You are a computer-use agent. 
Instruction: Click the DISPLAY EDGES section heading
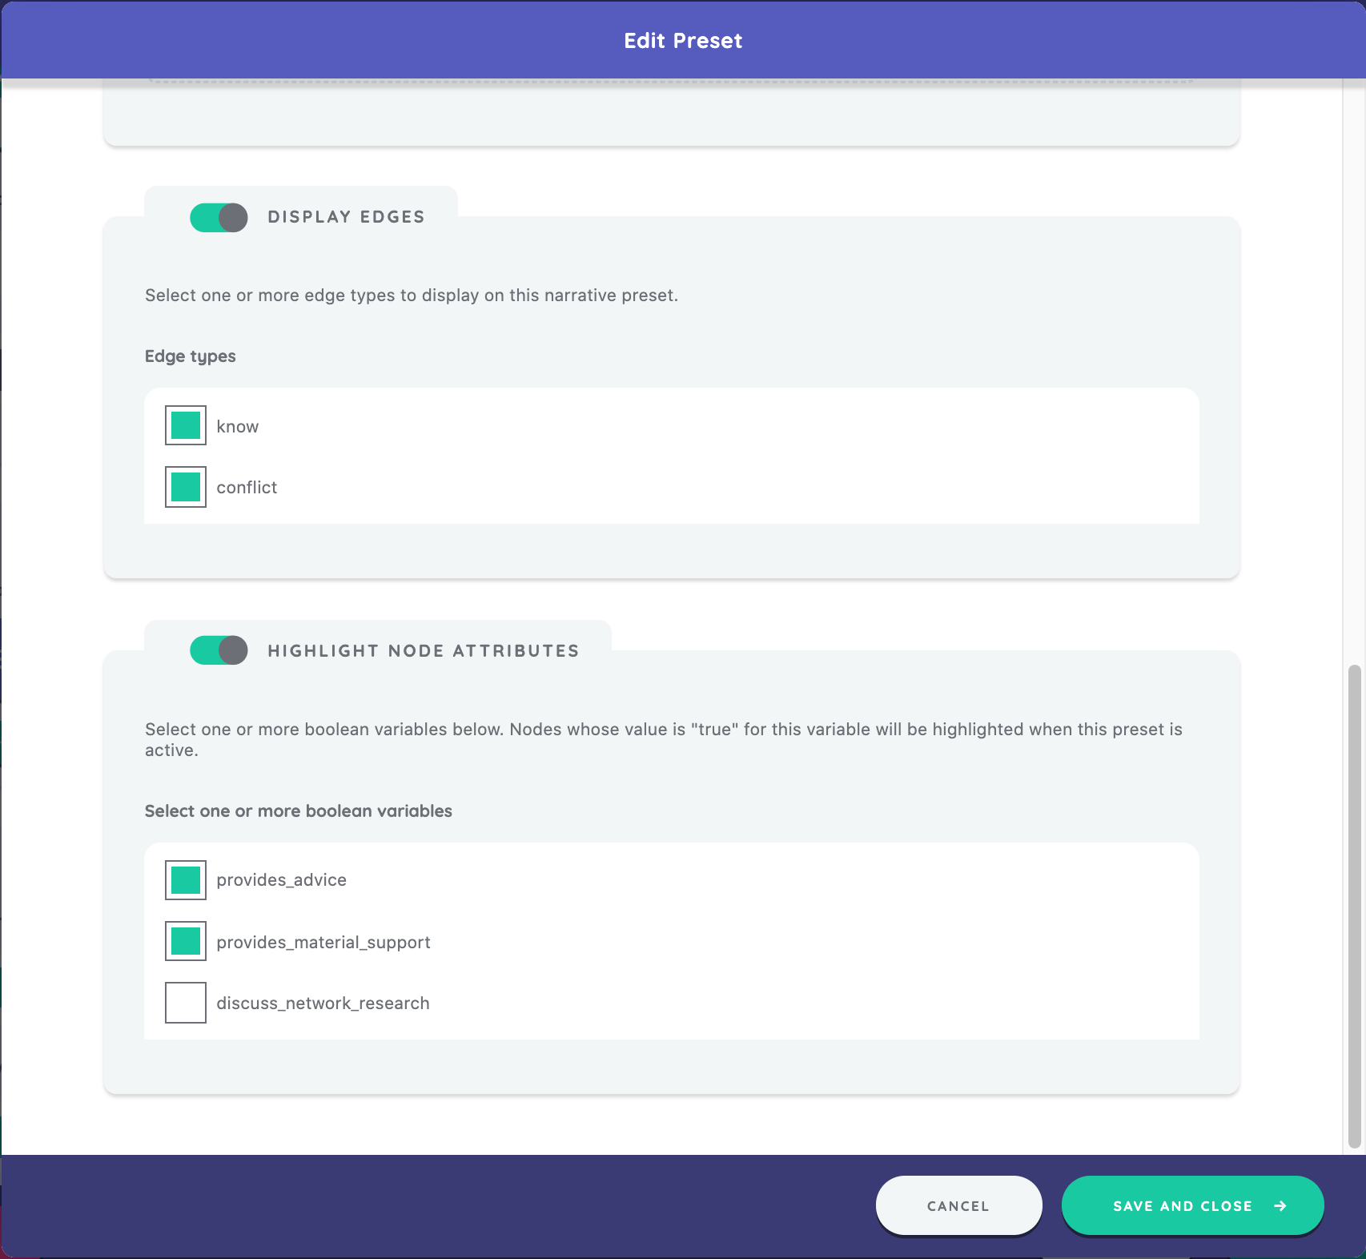[346, 217]
